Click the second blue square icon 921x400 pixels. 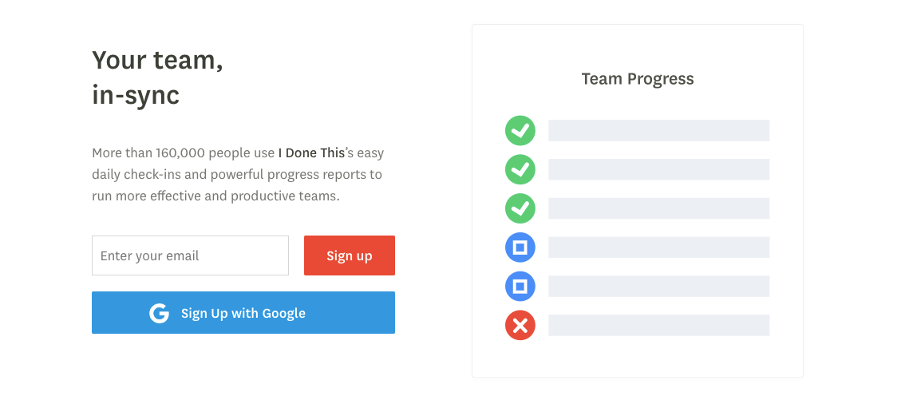point(520,286)
